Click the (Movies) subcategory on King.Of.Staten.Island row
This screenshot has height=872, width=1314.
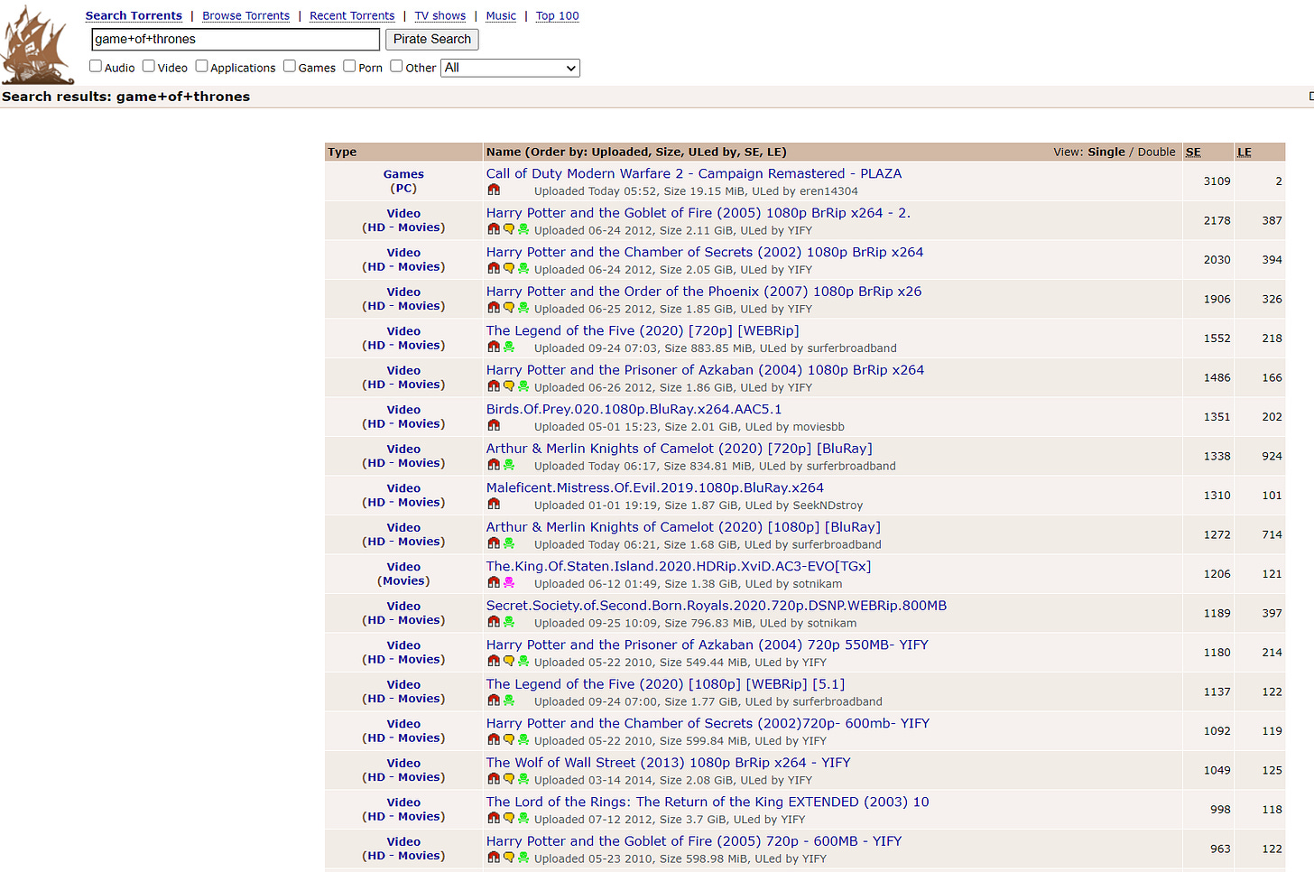point(403,581)
